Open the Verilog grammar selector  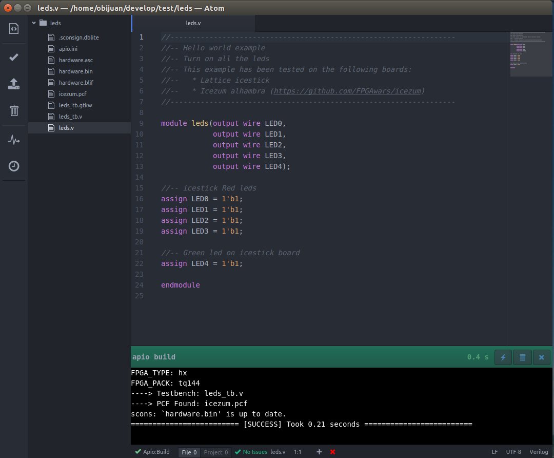(539, 452)
